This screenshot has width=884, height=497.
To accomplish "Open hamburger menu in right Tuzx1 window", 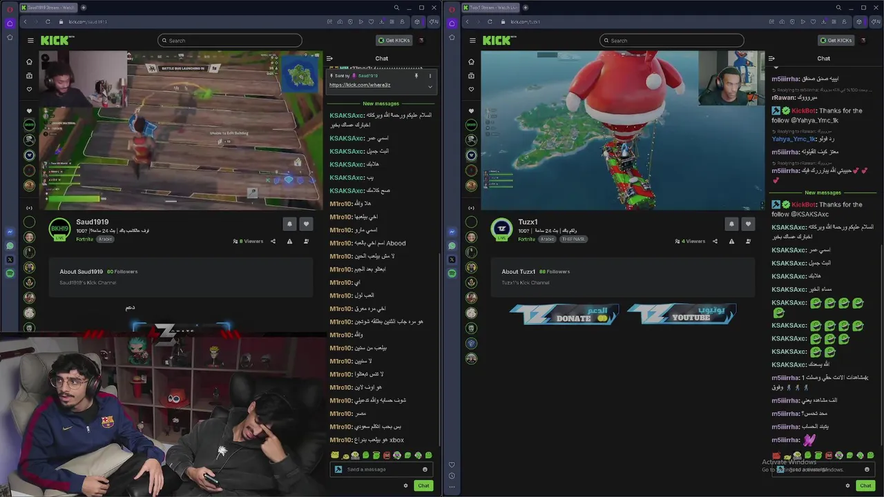I will tap(472, 41).
